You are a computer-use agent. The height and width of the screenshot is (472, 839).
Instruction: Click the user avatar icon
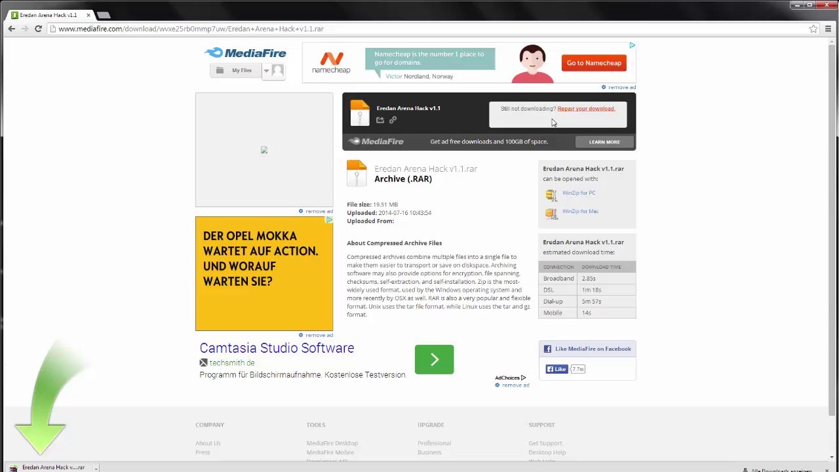[277, 70]
